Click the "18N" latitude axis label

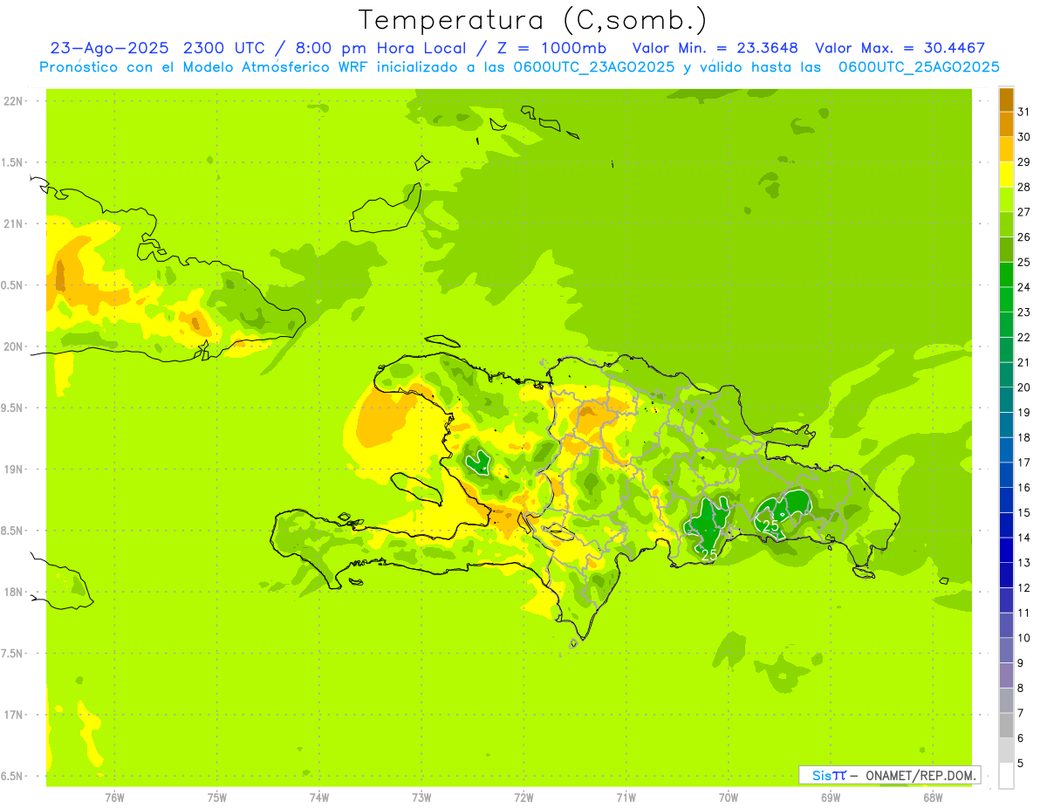[x=13, y=593]
